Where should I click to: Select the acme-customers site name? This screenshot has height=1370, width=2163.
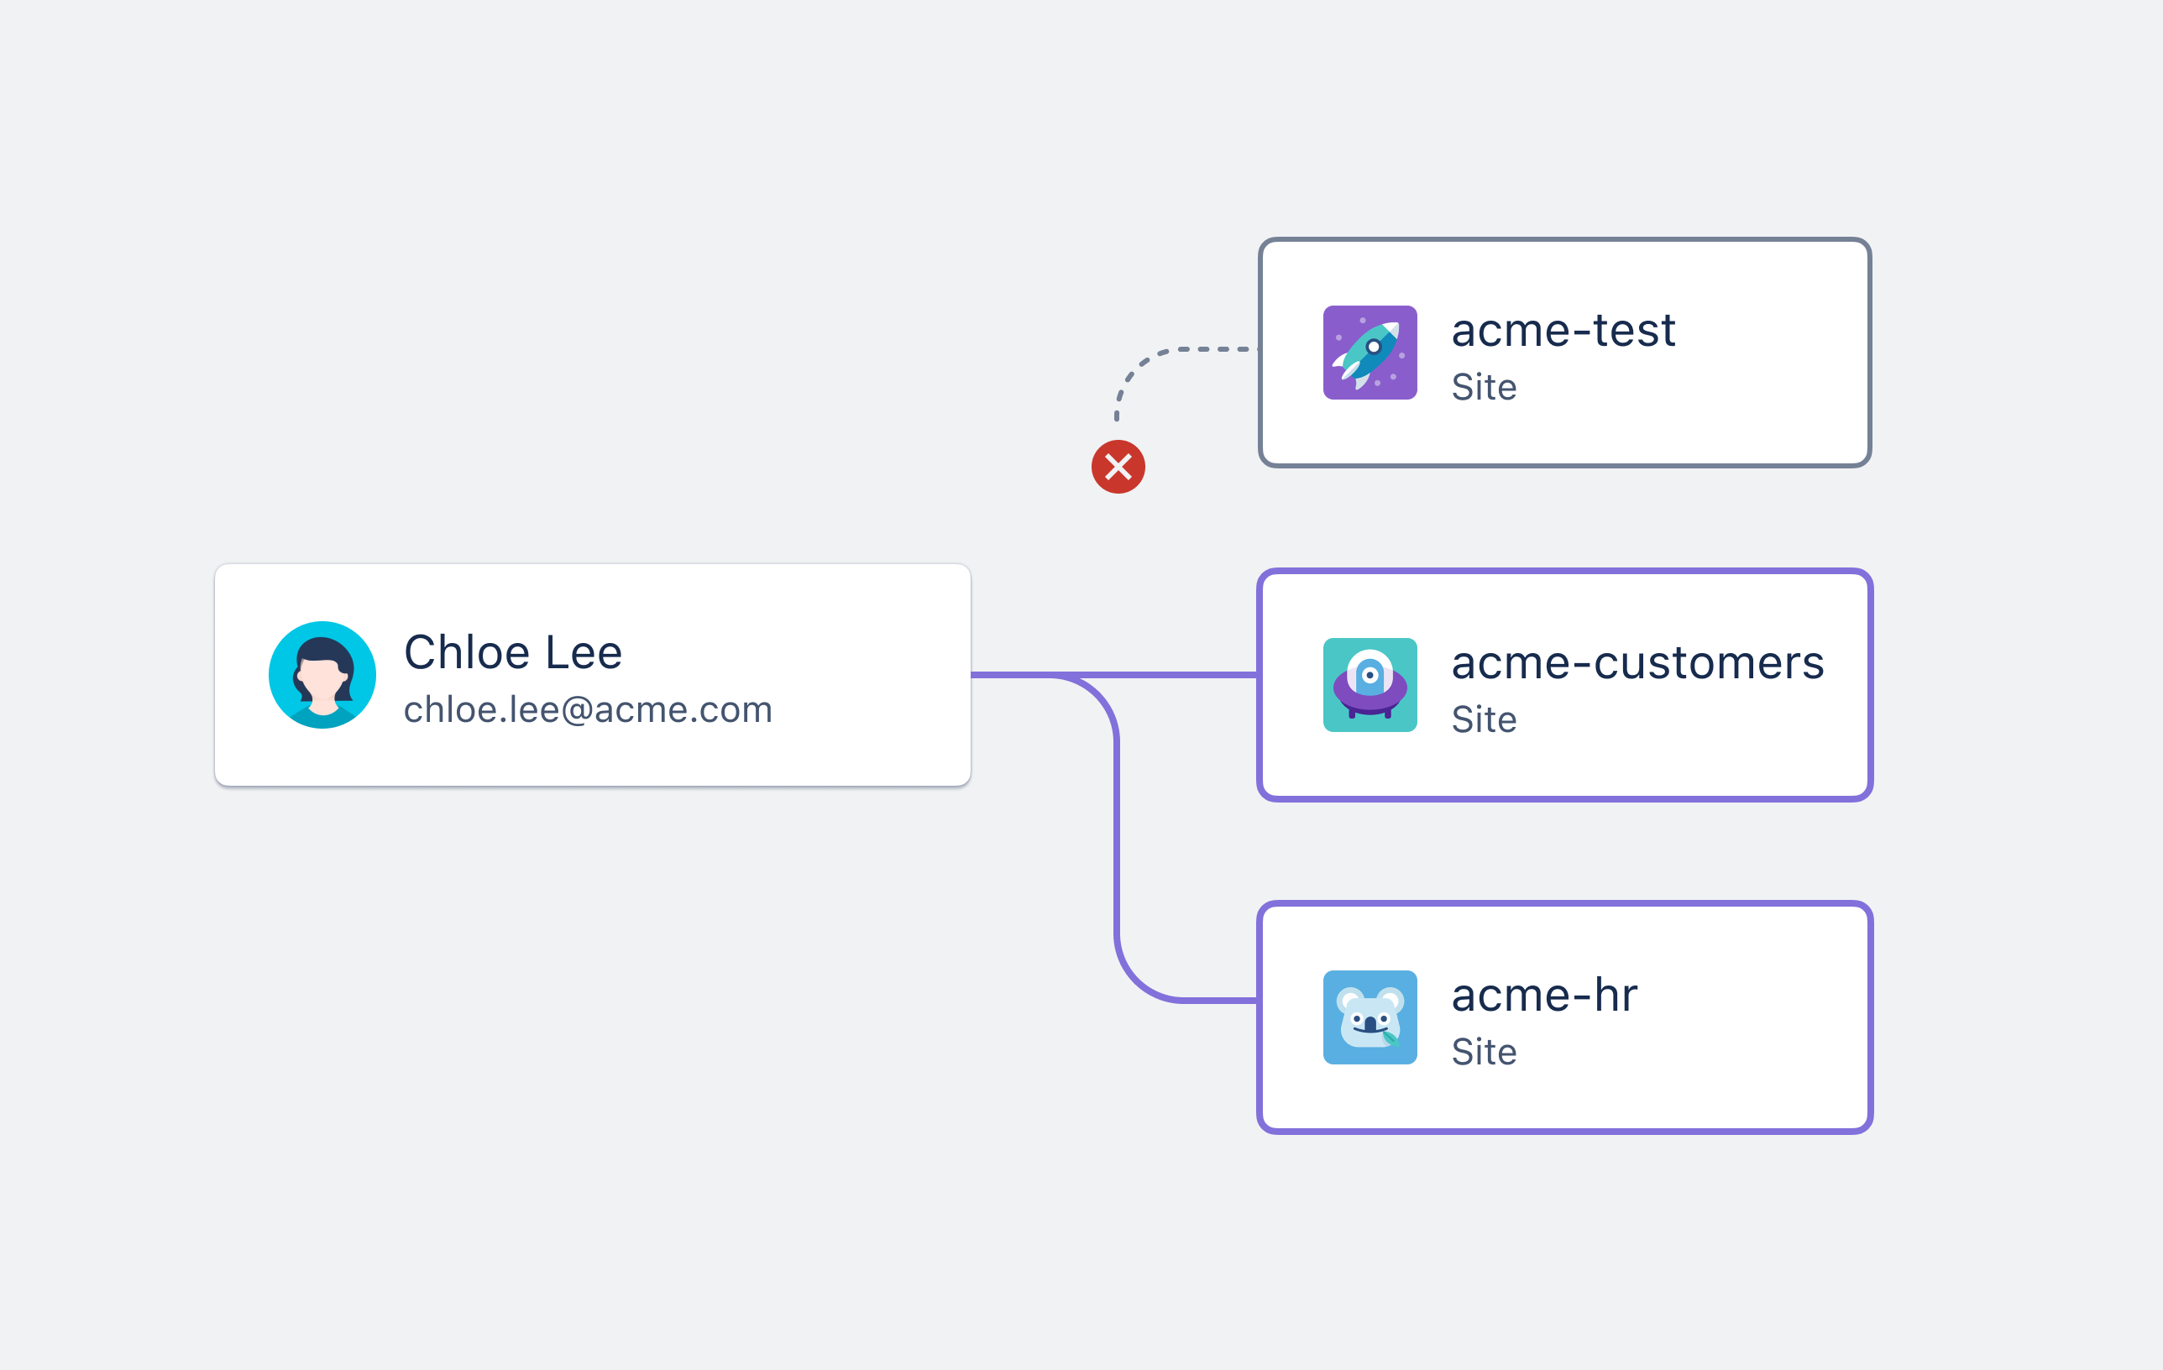click(1637, 663)
